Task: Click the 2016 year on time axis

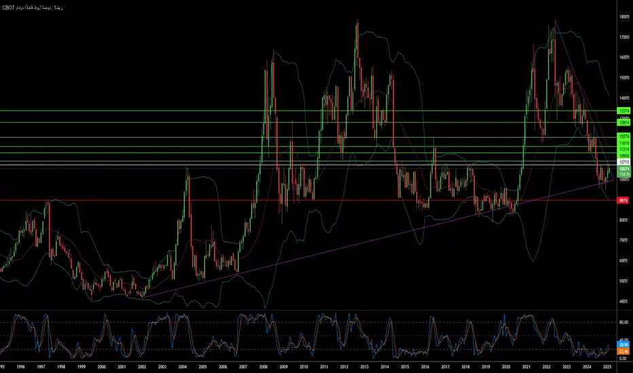Action: [425, 367]
